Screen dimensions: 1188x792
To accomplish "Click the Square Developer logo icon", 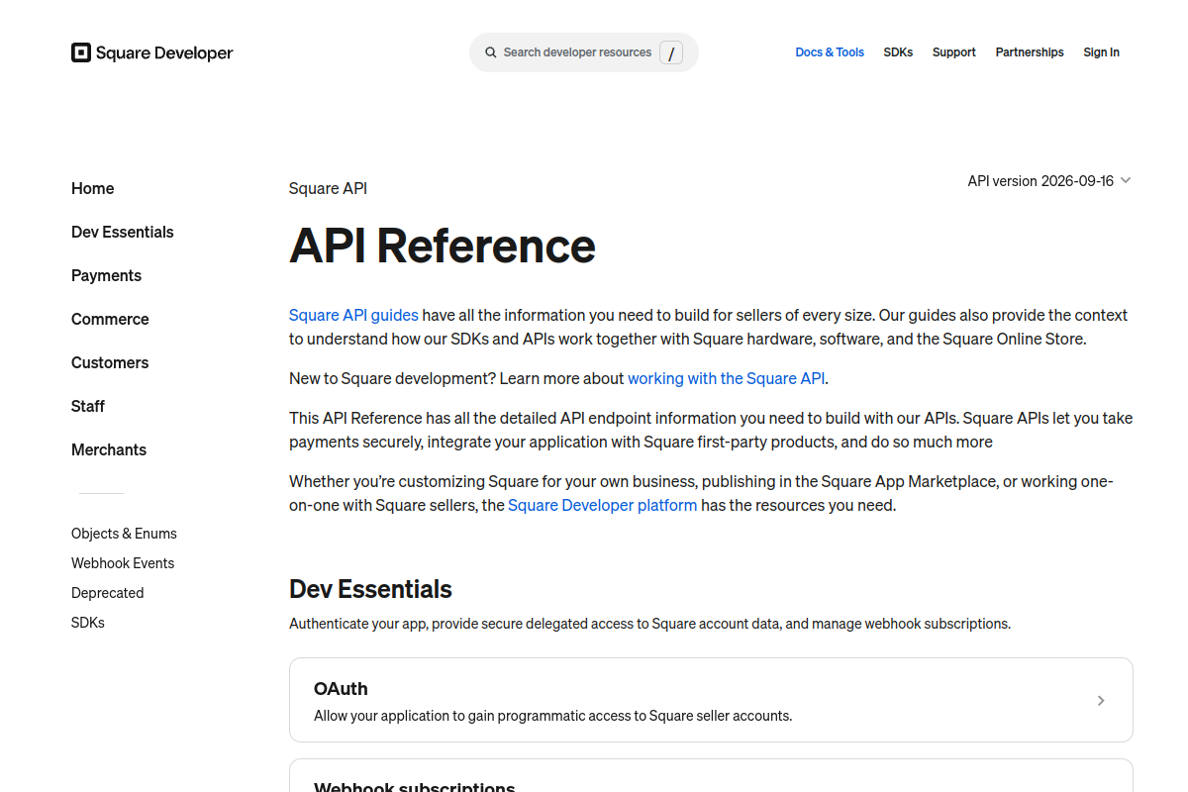I will pyautogui.click(x=81, y=52).
